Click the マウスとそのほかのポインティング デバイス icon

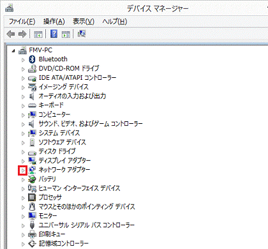click(32, 207)
